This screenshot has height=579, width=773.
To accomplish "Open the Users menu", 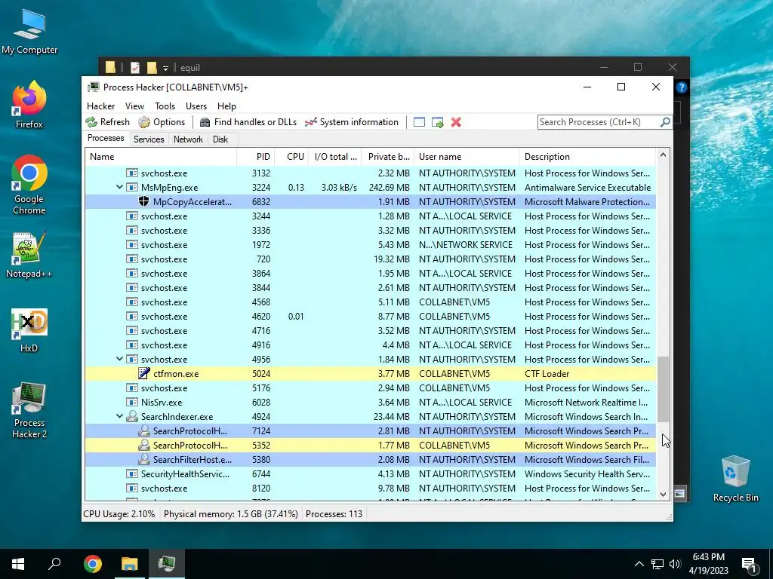I will pyautogui.click(x=196, y=106).
